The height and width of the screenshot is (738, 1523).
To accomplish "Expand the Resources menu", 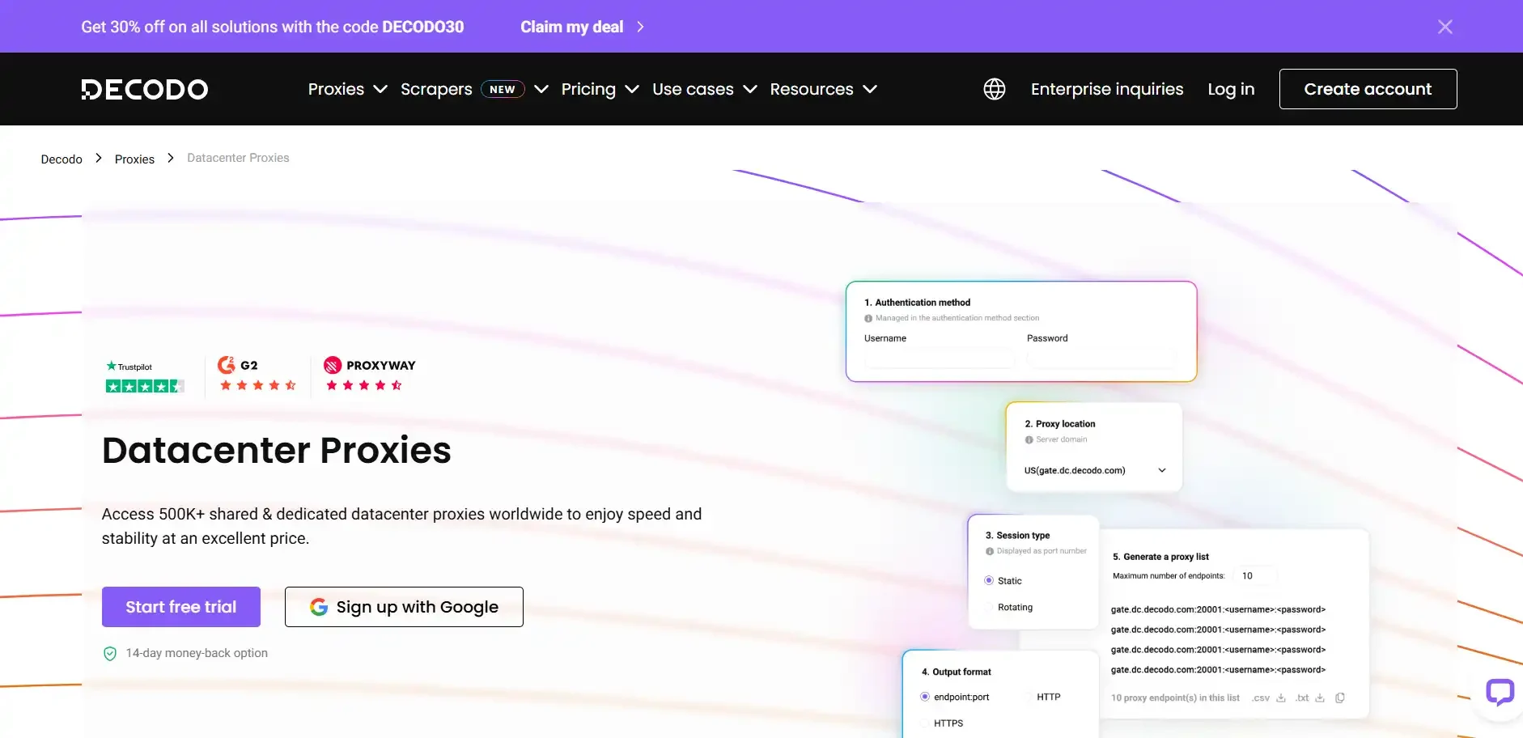I will coord(823,89).
